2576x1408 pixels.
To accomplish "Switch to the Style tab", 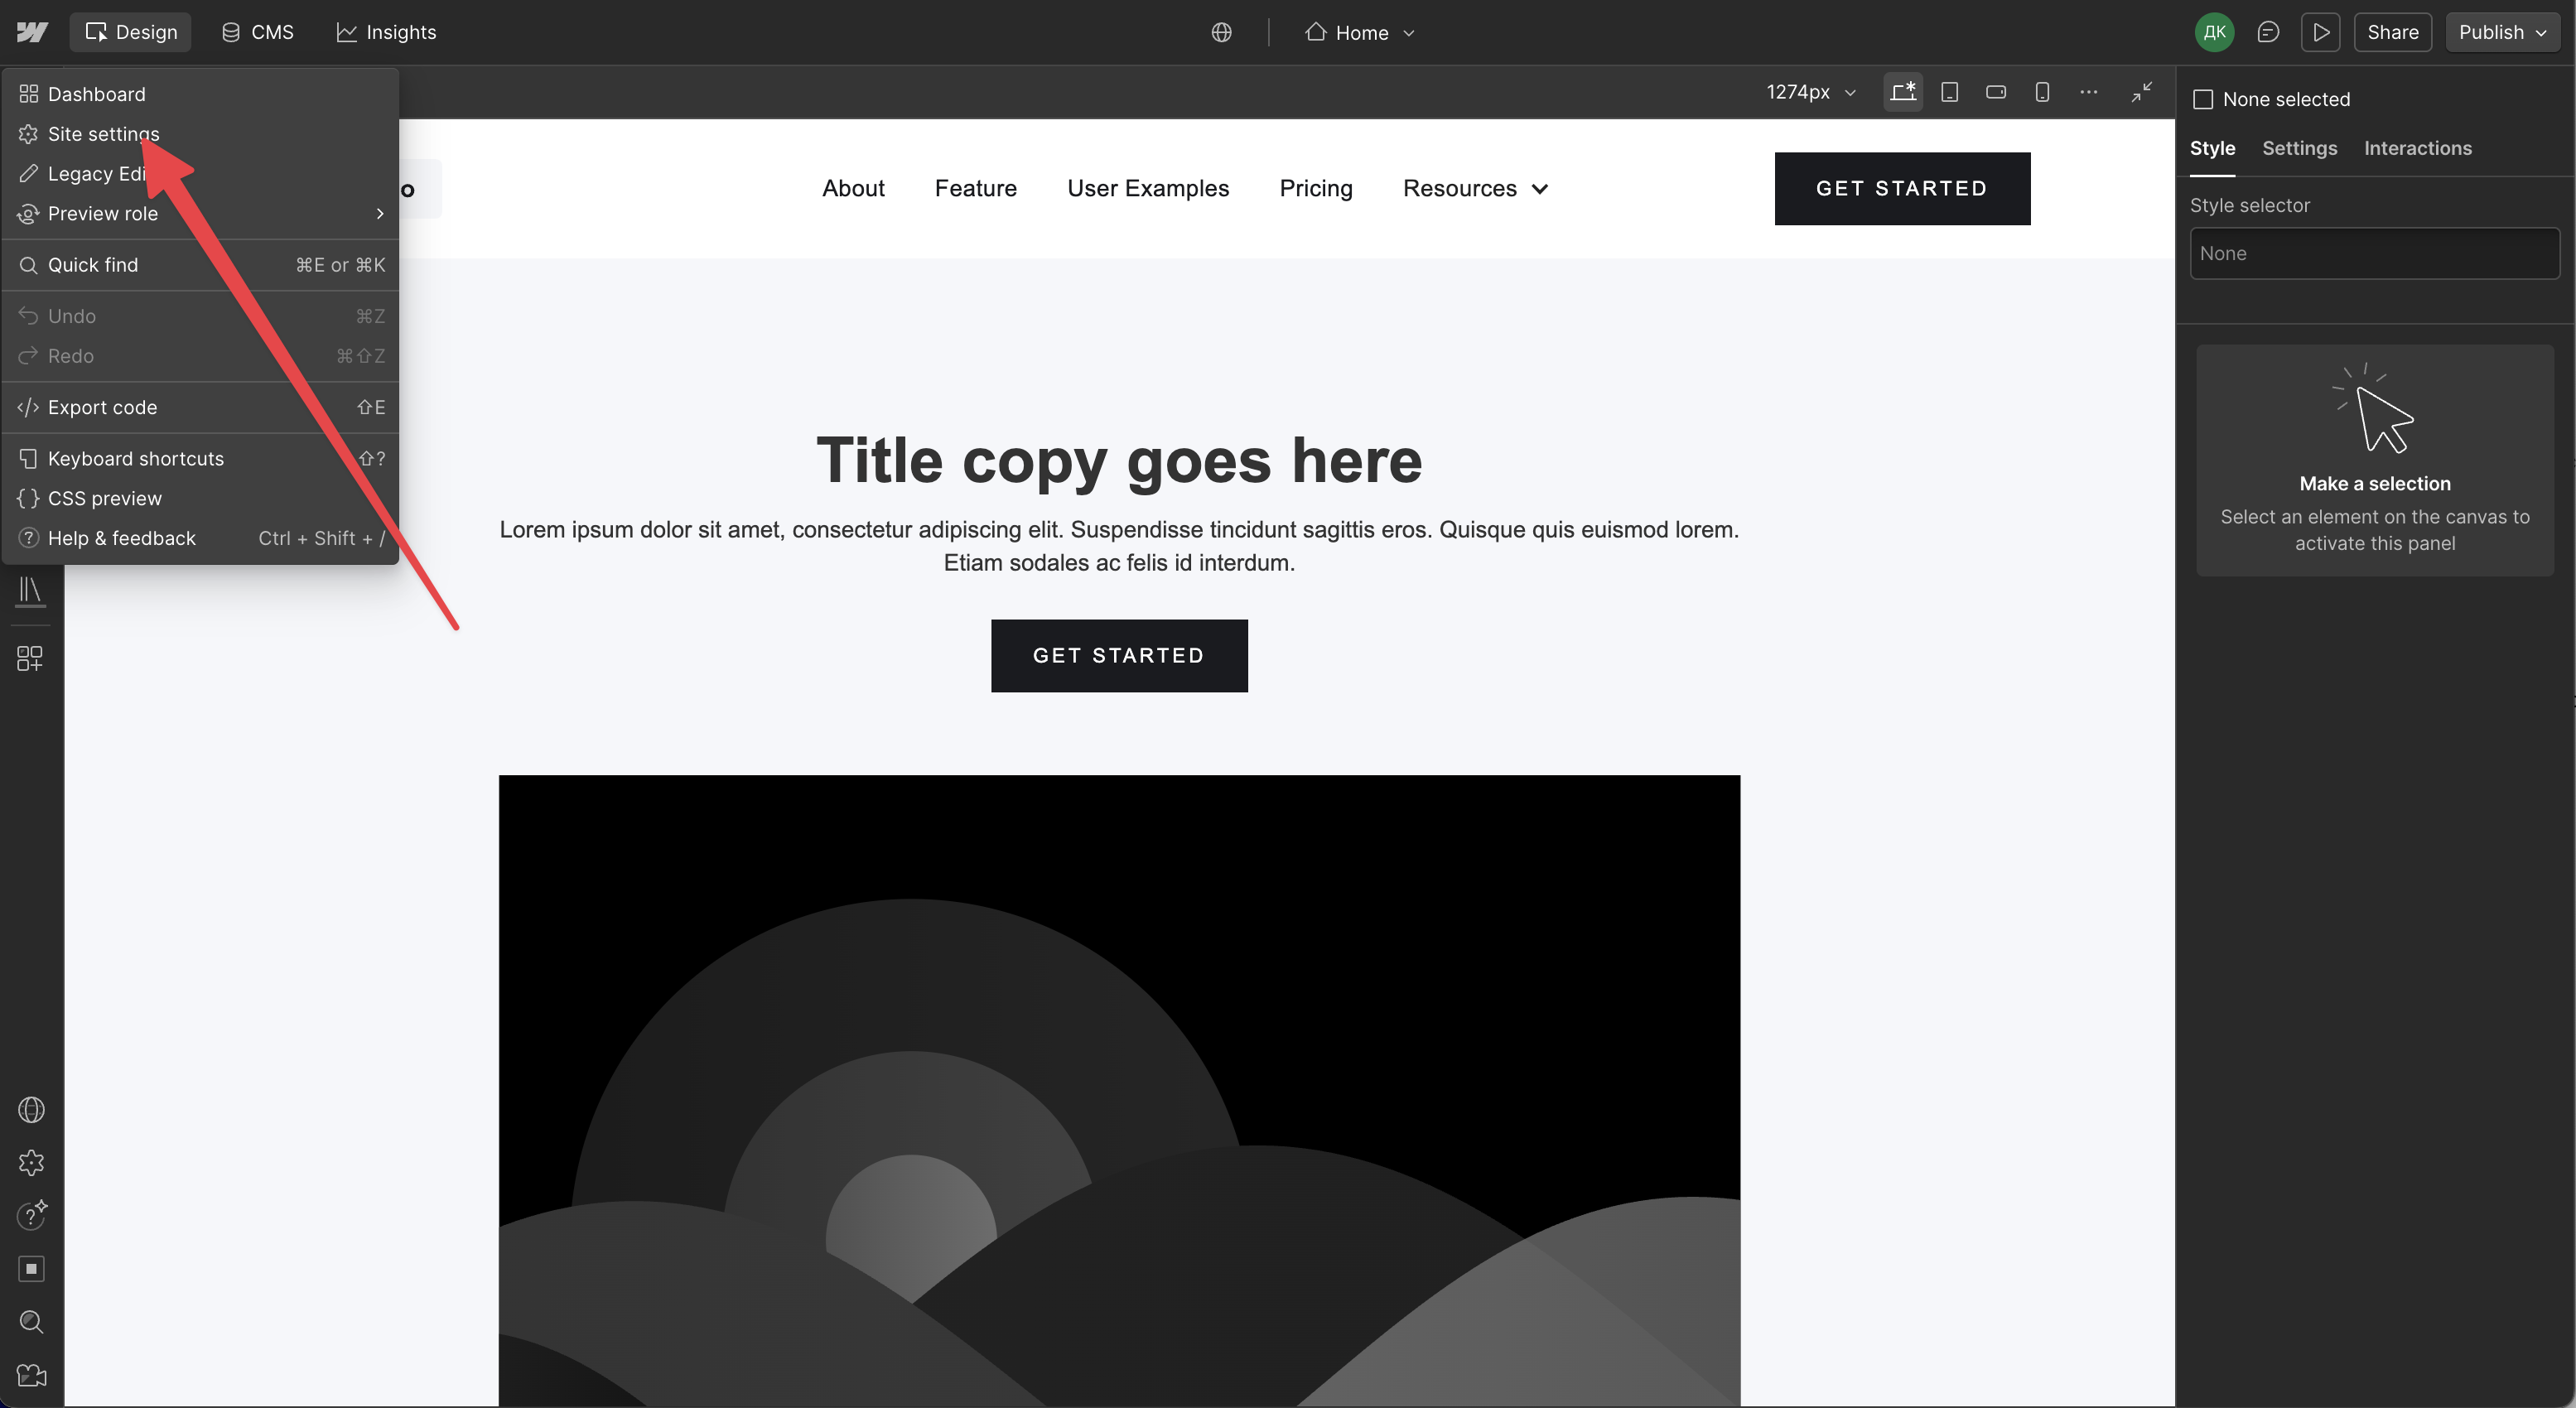I will tap(2212, 148).
